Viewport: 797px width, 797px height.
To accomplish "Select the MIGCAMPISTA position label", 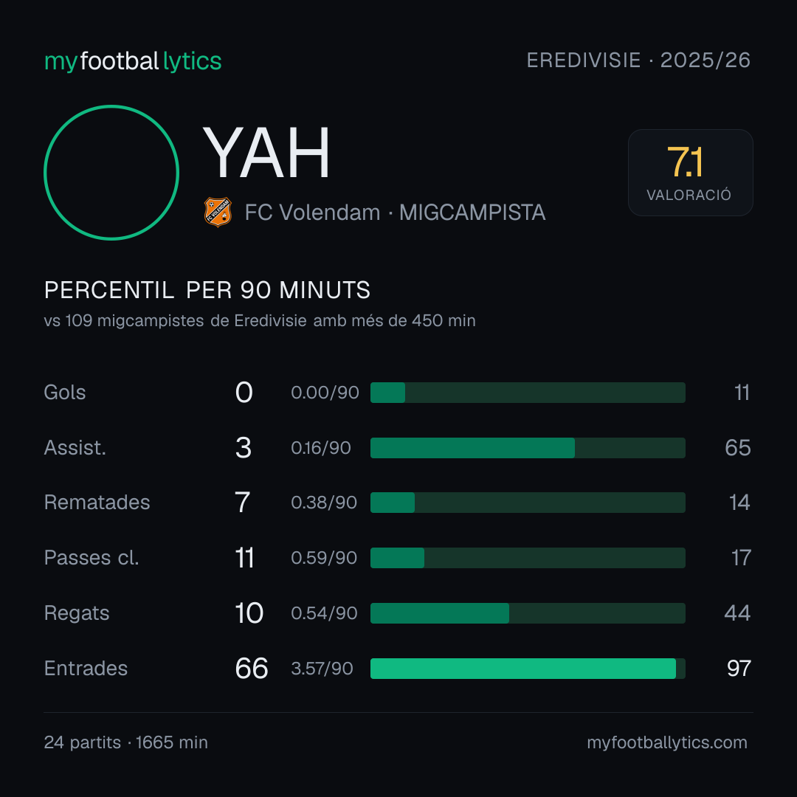I will point(472,213).
